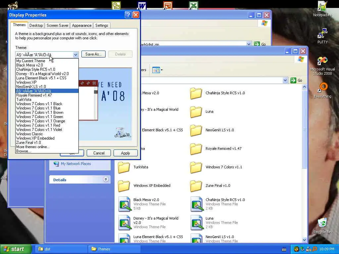Click the taskbar clock
This screenshot has height=254, width=339.
click(327, 249)
